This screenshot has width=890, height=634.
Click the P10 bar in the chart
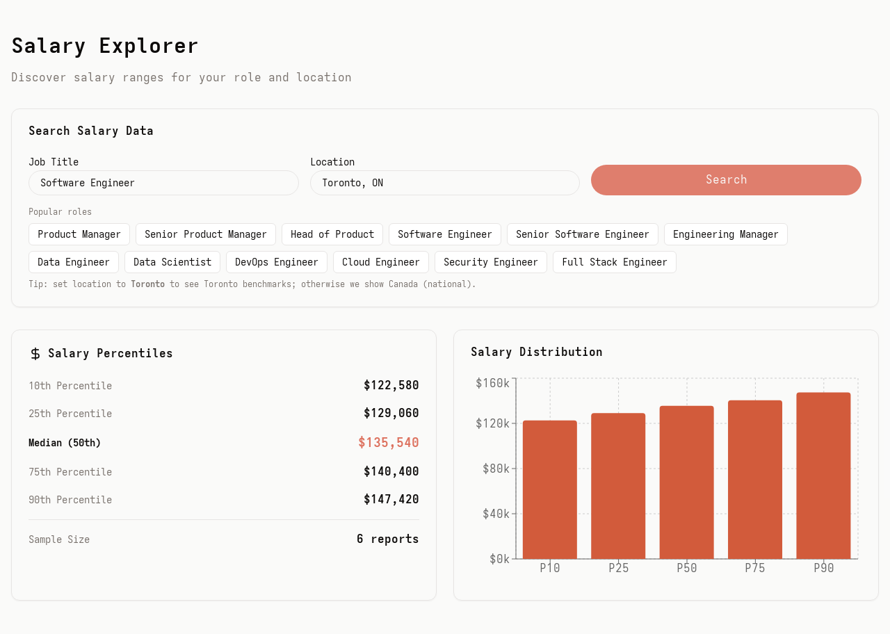tap(550, 489)
